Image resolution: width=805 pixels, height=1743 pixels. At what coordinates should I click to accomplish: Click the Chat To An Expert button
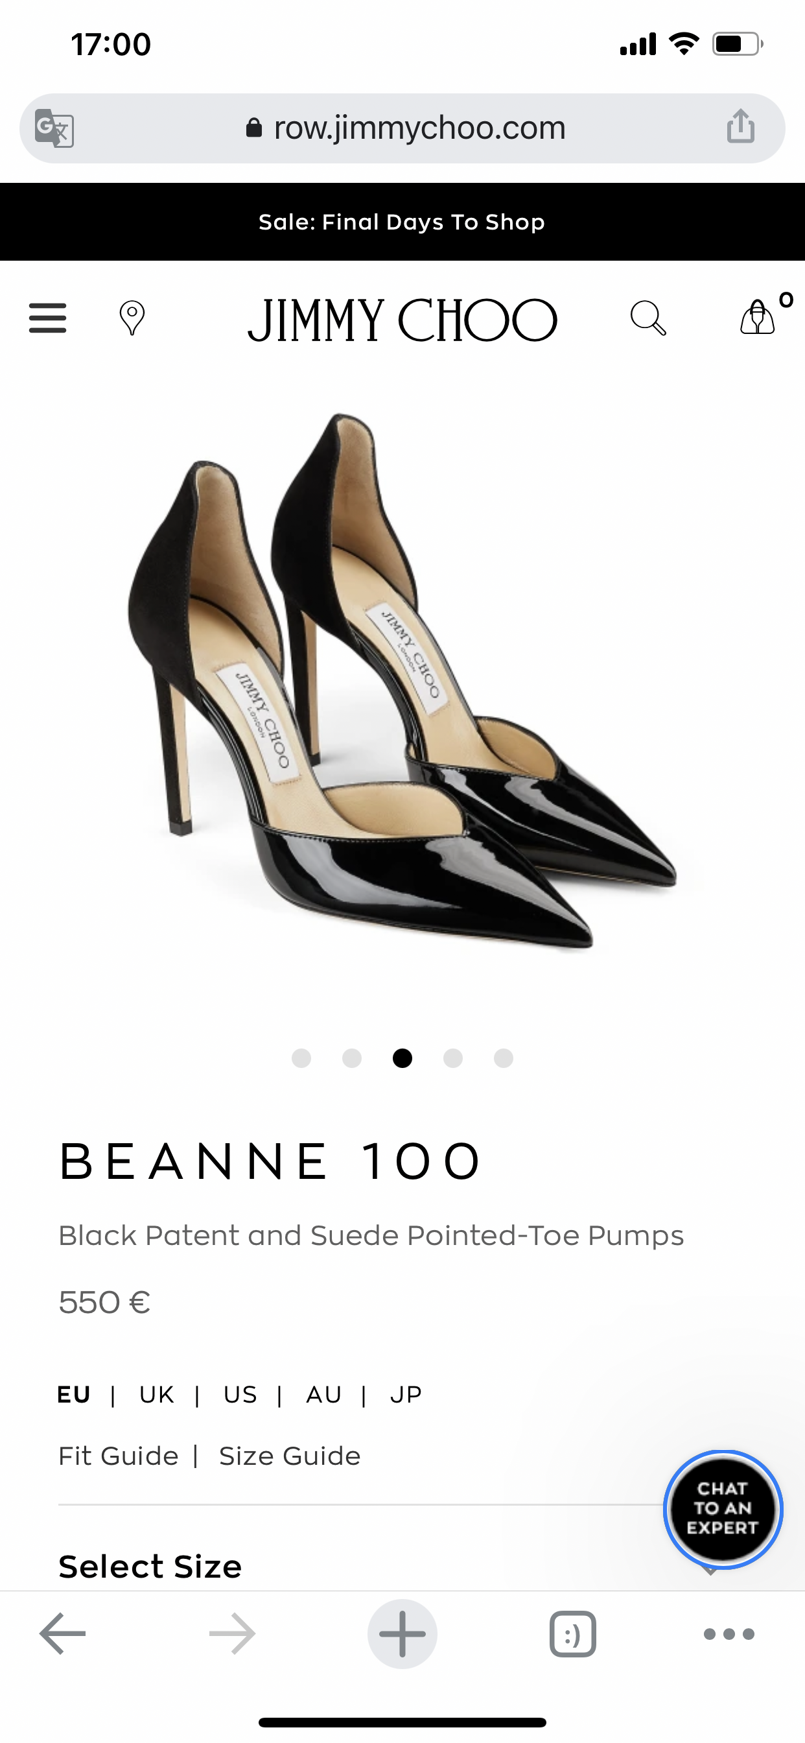point(723,1508)
